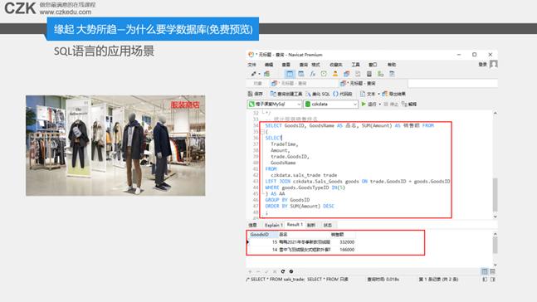
Task: Open the 查看 menu
Action: point(286,65)
